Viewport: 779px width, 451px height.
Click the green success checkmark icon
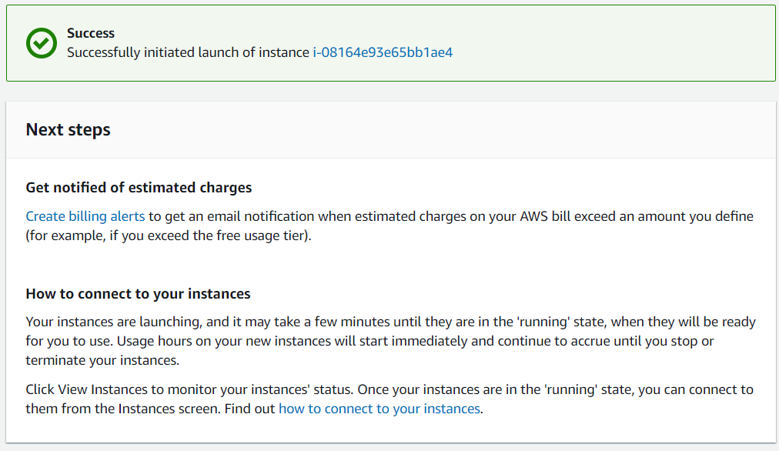point(42,43)
